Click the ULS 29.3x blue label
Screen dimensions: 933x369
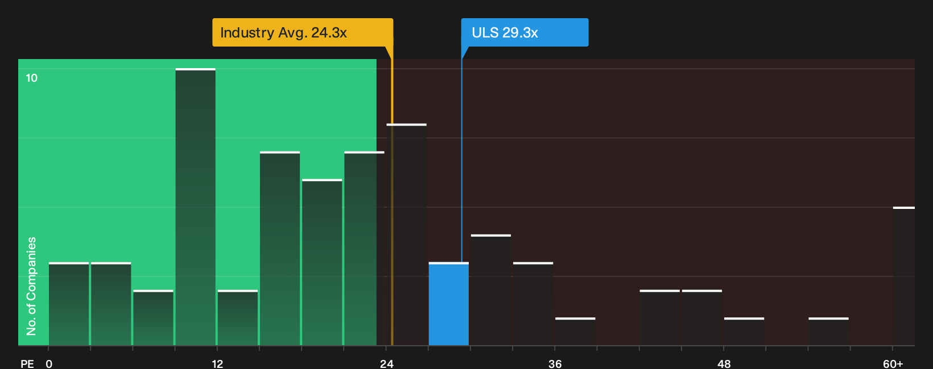point(525,32)
